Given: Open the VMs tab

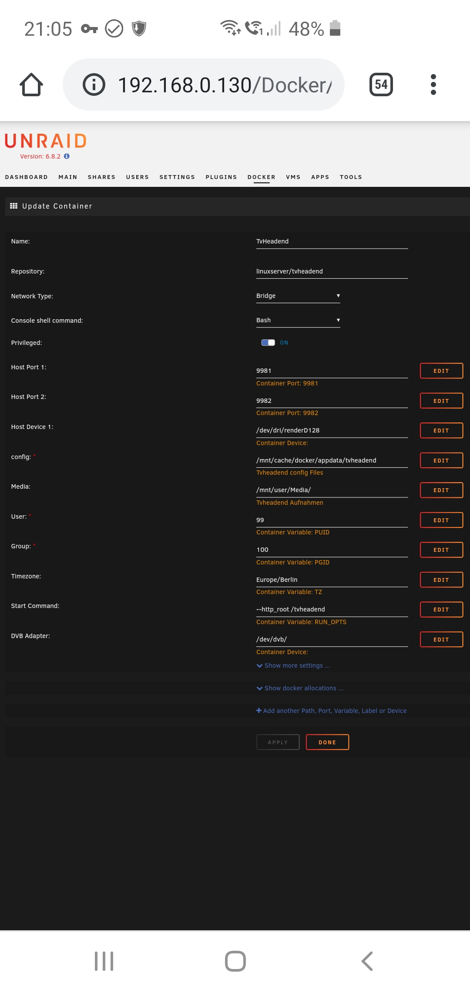Looking at the screenshot, I should 293,177.
